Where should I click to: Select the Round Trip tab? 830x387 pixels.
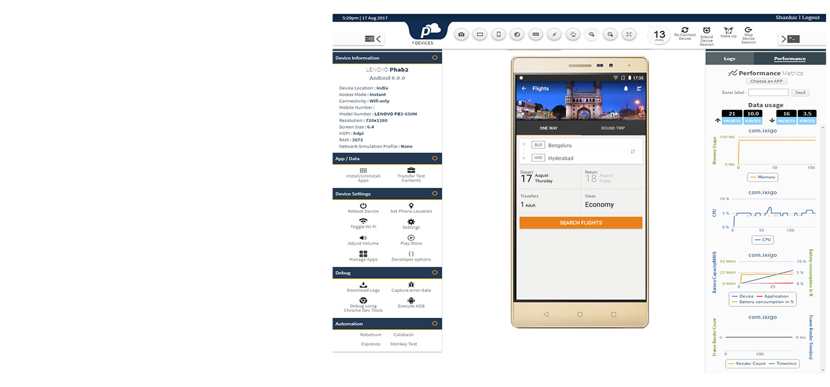[613, 128]
